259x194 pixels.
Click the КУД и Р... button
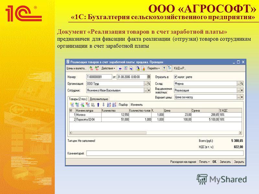[180, 68]
